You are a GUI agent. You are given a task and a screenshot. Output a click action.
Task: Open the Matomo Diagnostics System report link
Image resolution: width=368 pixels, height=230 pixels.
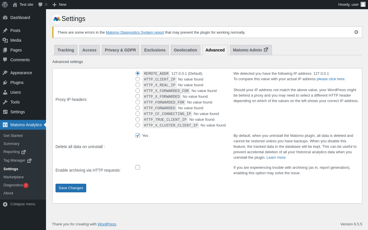[x=135, y=32]
